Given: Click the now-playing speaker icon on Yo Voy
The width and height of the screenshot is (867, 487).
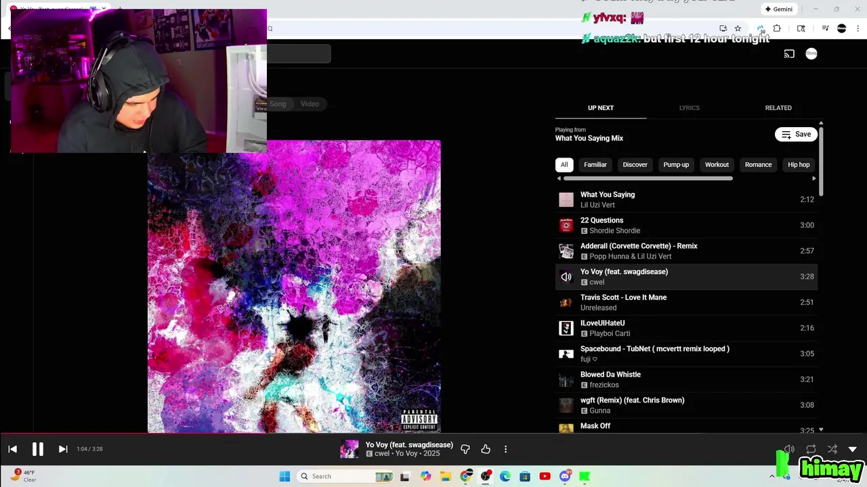Looking at the screenshot, I should (x=566, y=277).
